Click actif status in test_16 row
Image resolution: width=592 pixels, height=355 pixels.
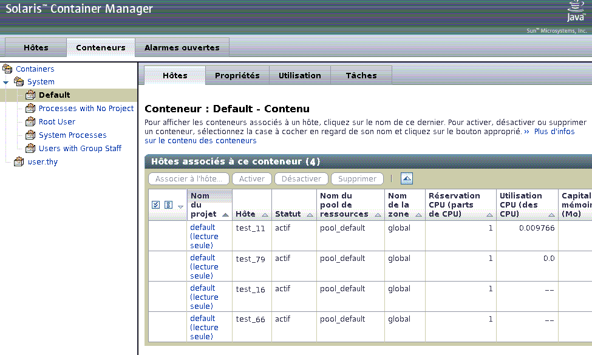tap(282, 289)
